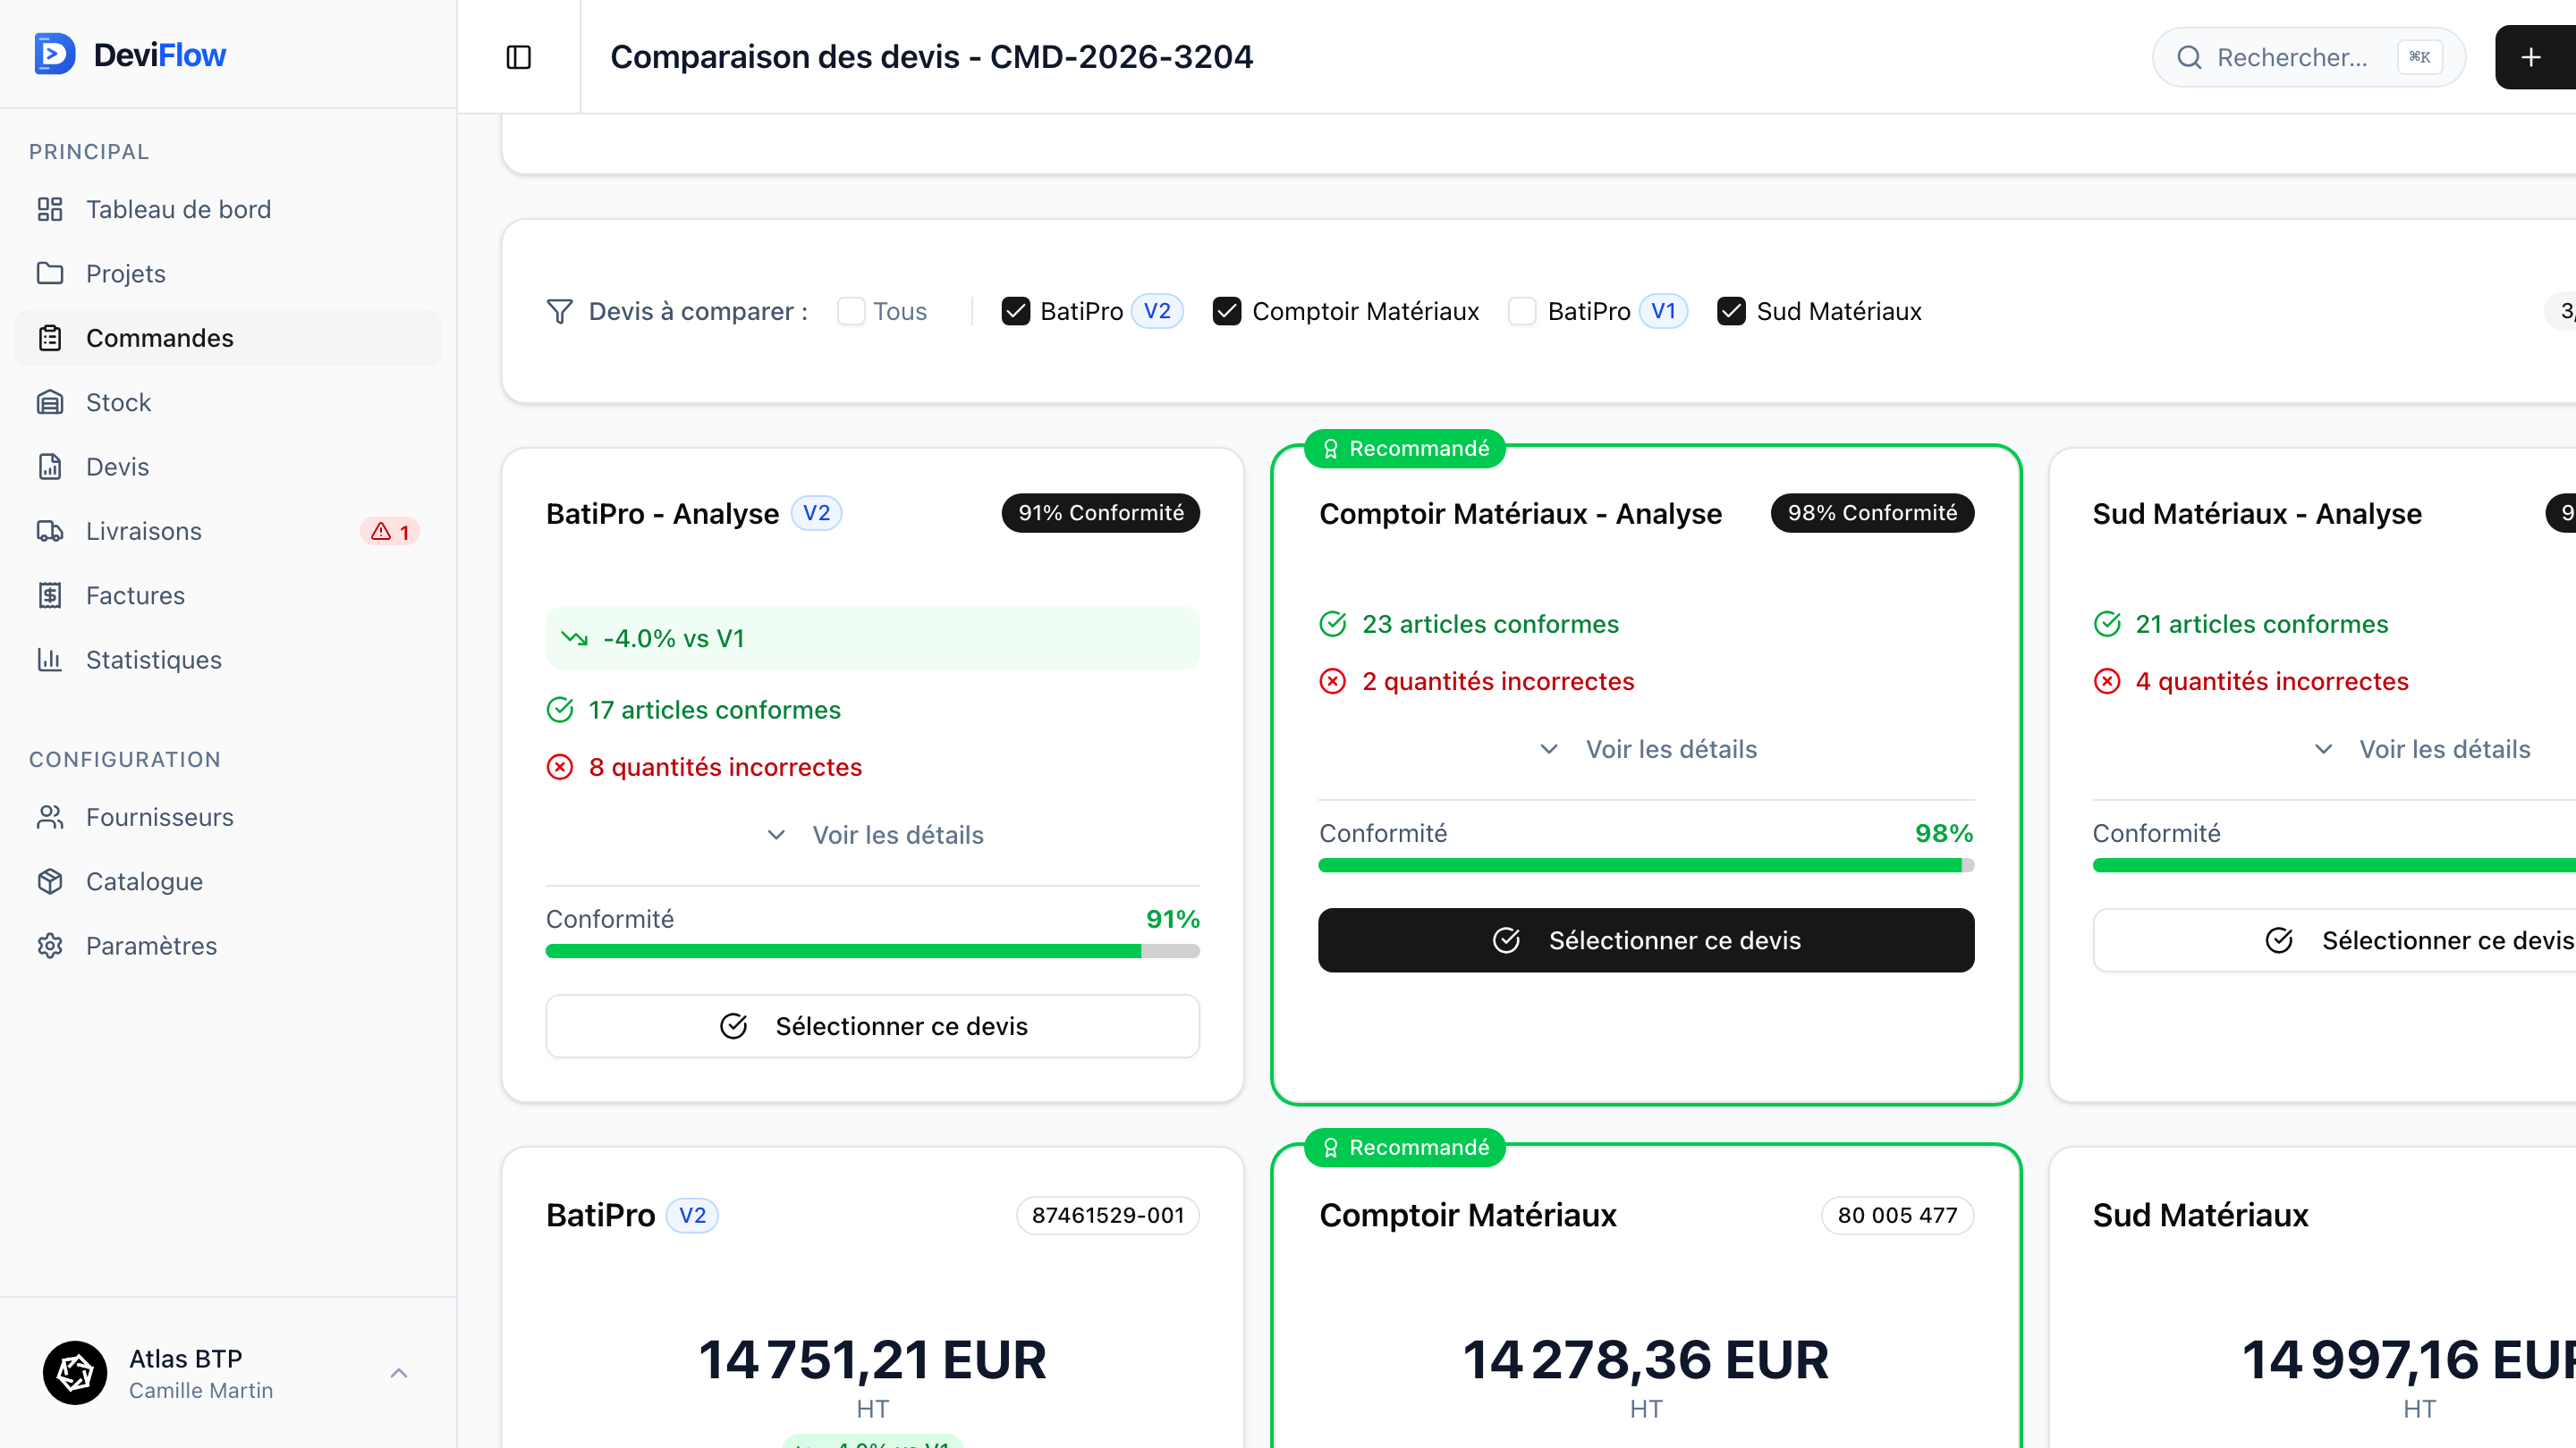This screenshot has height=1448, width=2576.
Task: Click the Paramètres gear icon
Action: pyautogui.click(x=50, y=946)
